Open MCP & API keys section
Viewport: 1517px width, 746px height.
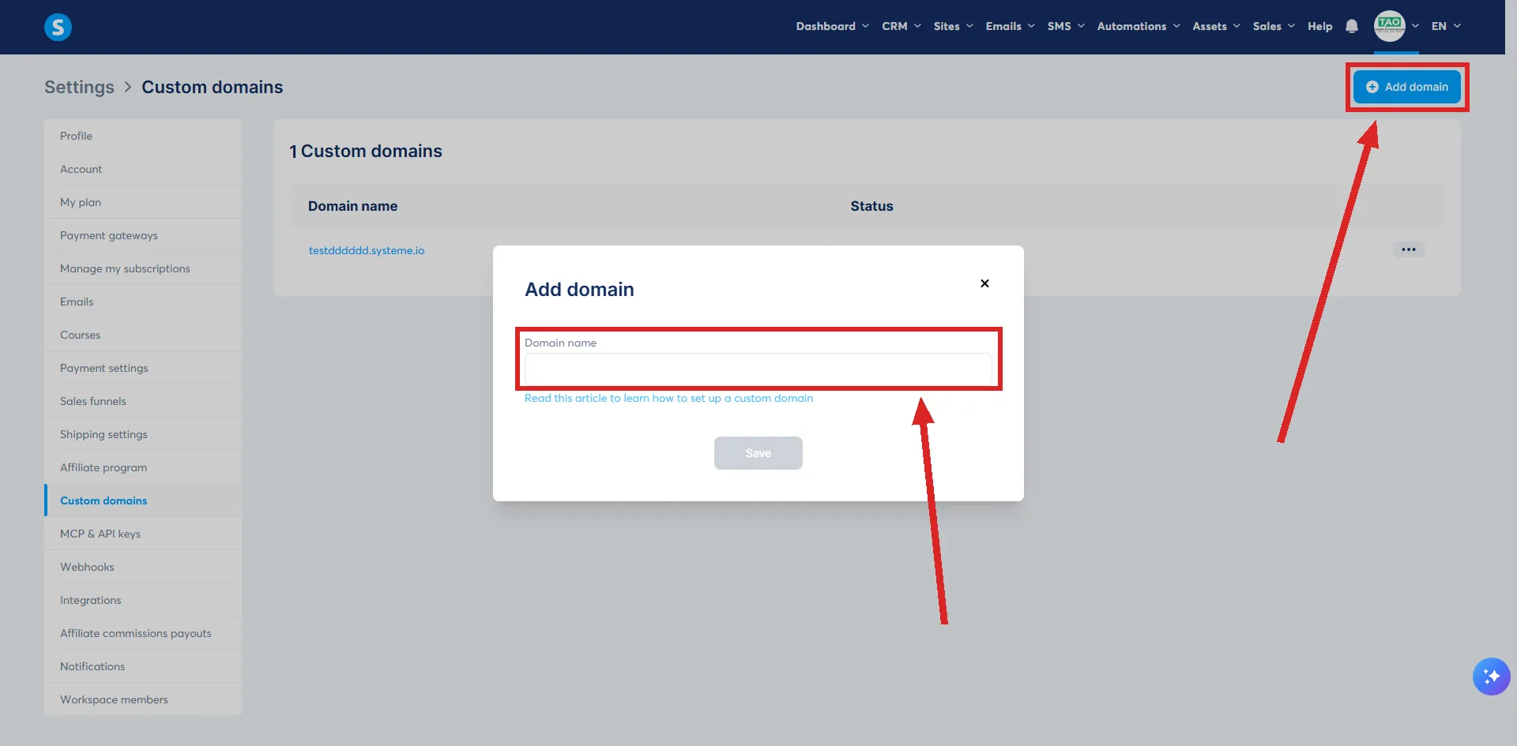tap(143, 534)
